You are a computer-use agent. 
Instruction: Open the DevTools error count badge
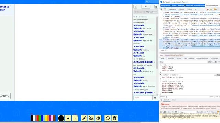click(208, 9)
